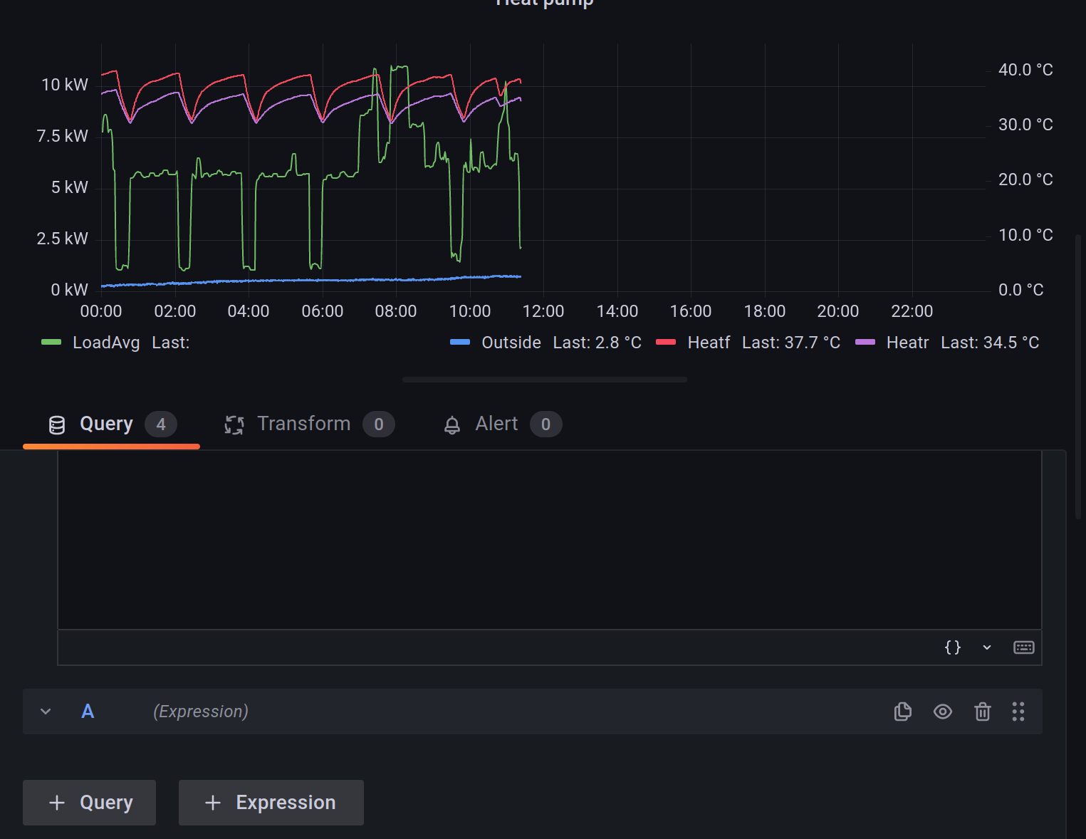Toggle the LoadAvg series in the legend

[x=106, y=342]
